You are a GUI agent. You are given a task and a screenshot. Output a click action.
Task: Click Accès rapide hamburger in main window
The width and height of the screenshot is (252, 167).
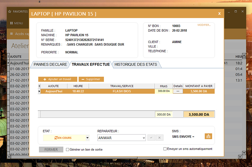11,34
